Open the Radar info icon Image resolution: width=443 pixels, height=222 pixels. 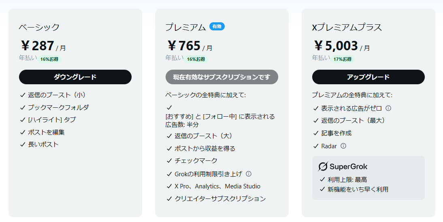(343, 146)
